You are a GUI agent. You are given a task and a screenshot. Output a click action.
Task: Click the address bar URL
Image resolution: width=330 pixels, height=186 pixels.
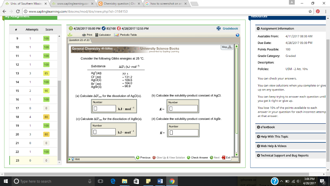78,11
